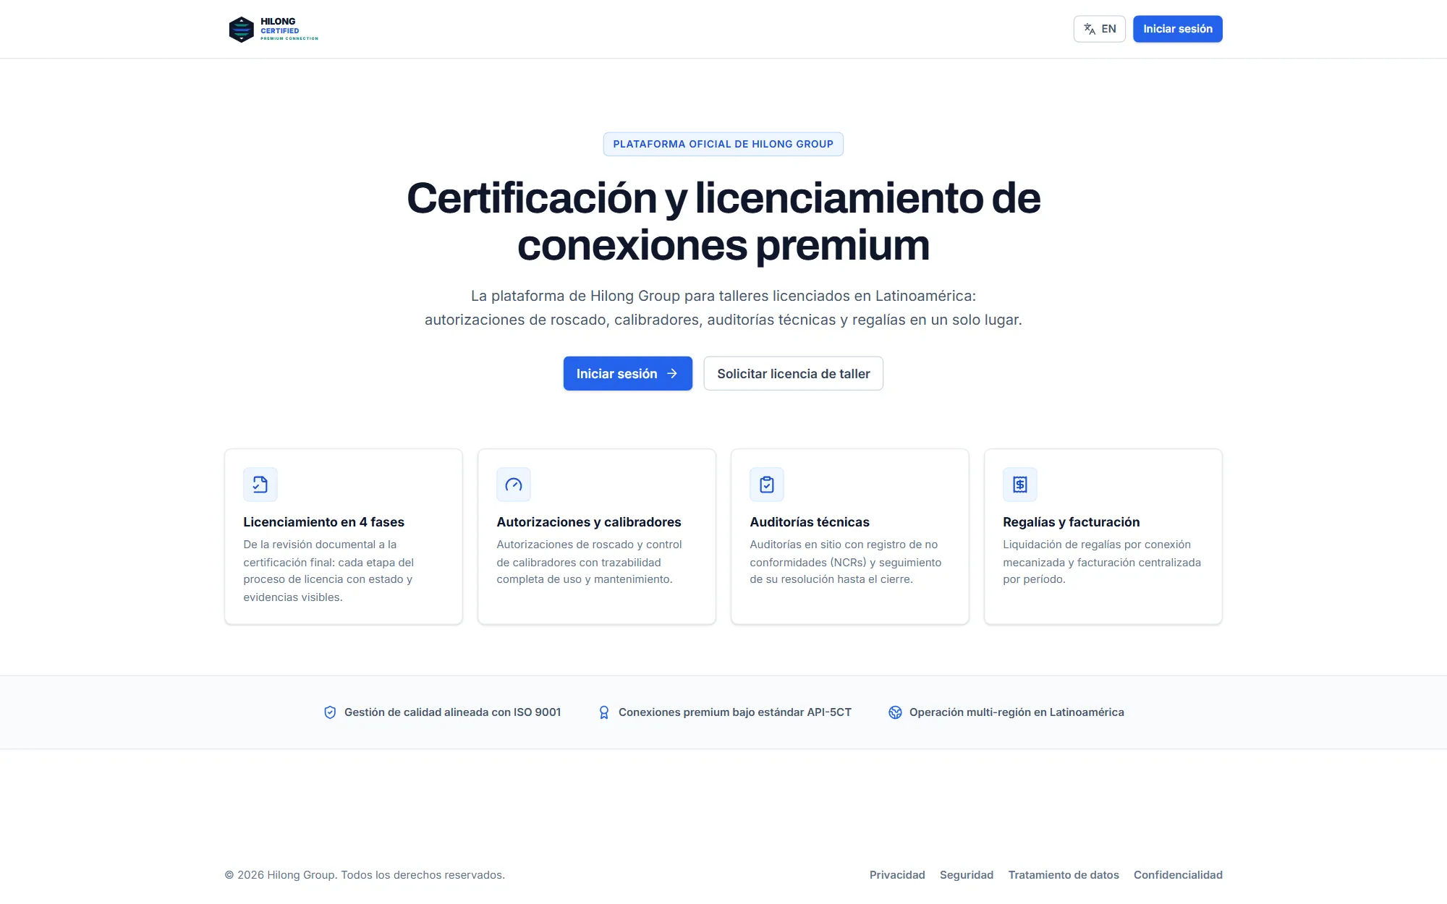The height and width of the screenshot is (904, 1447).
Task: Click the hero Iniciar sesión button
Action: [627, 373]
